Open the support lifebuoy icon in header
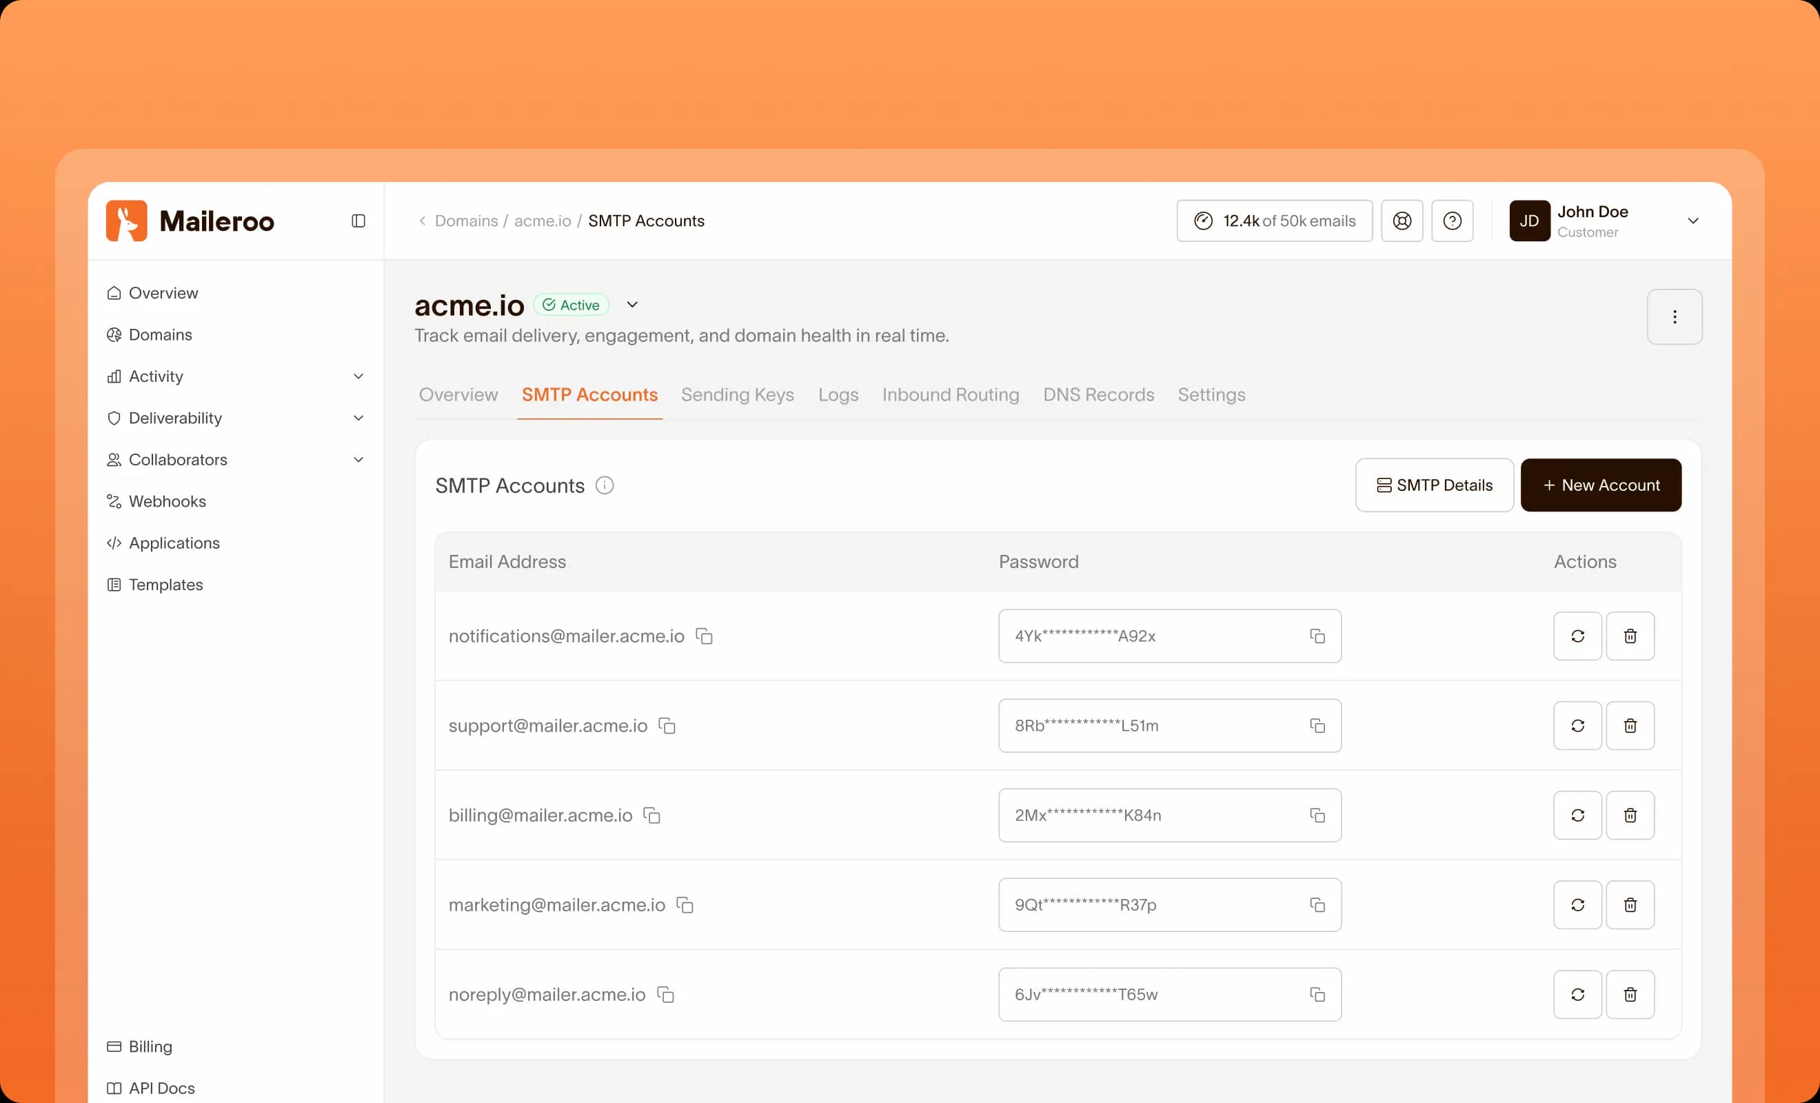This screenshot has width=1820, height=1103. (x=1402, y=221)
